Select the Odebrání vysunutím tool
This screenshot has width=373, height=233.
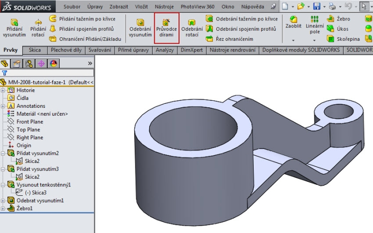(x=140, y=28)
